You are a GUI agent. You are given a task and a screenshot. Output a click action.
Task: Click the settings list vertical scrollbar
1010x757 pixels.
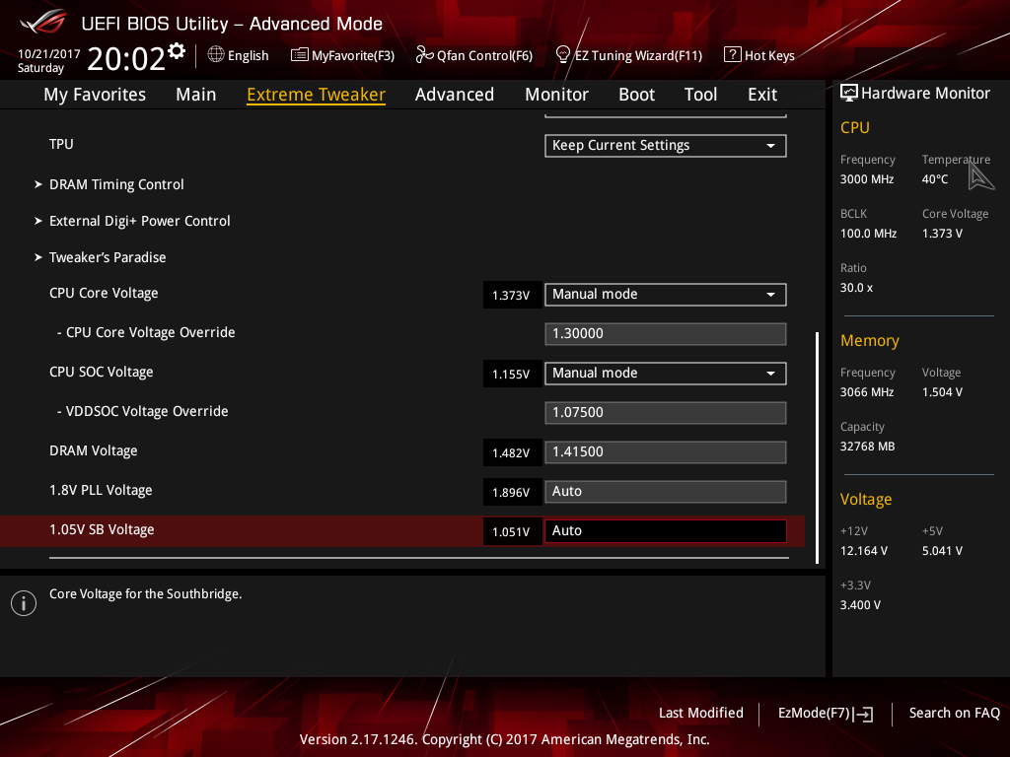coord(818,448)
